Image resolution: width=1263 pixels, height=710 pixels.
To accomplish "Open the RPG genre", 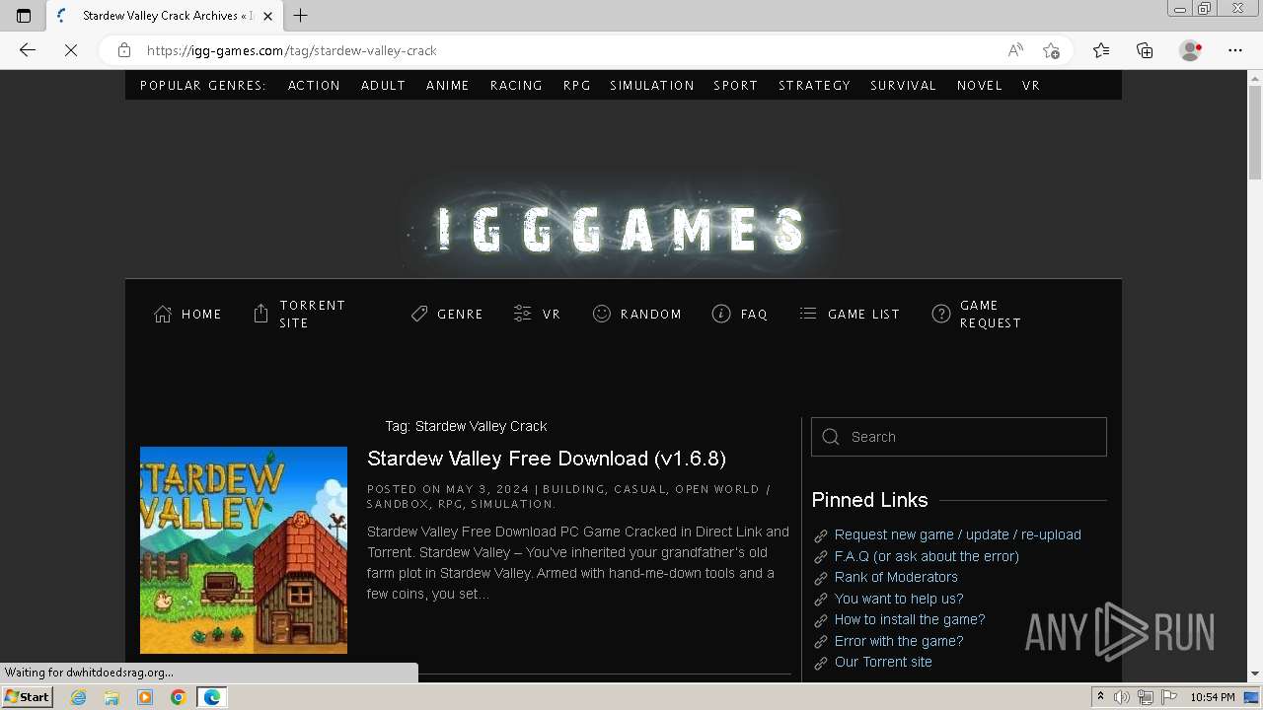I will click(576, 86).
